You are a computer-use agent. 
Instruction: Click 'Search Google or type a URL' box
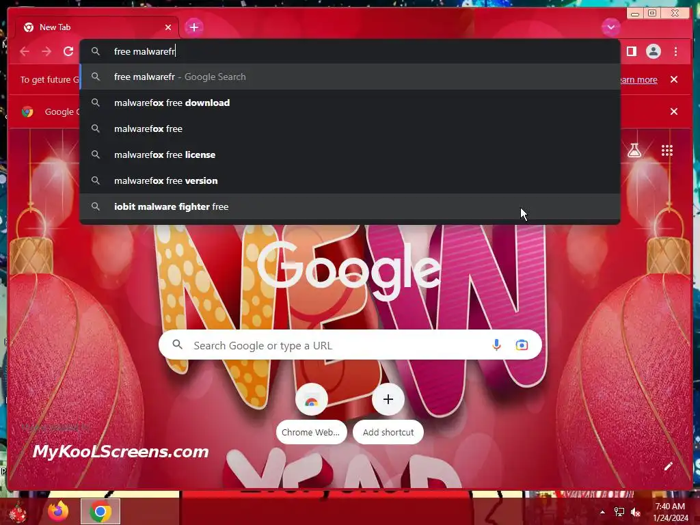(350, 345)
